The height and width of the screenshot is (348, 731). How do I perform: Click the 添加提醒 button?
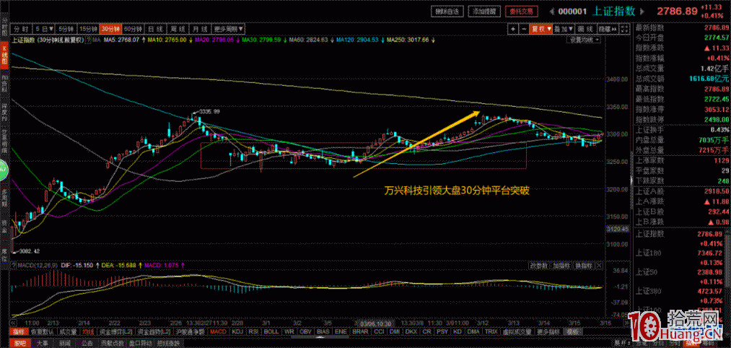[483, 12]
